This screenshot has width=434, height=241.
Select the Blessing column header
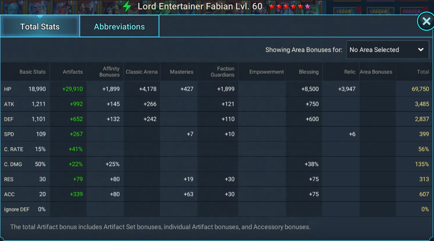coord(309,72)
